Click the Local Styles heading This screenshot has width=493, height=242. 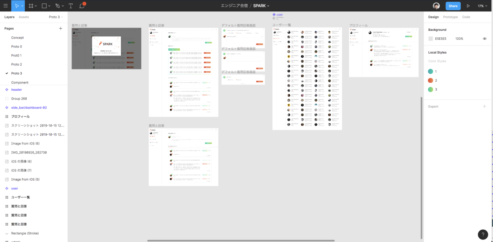click(x=437, y=52)
